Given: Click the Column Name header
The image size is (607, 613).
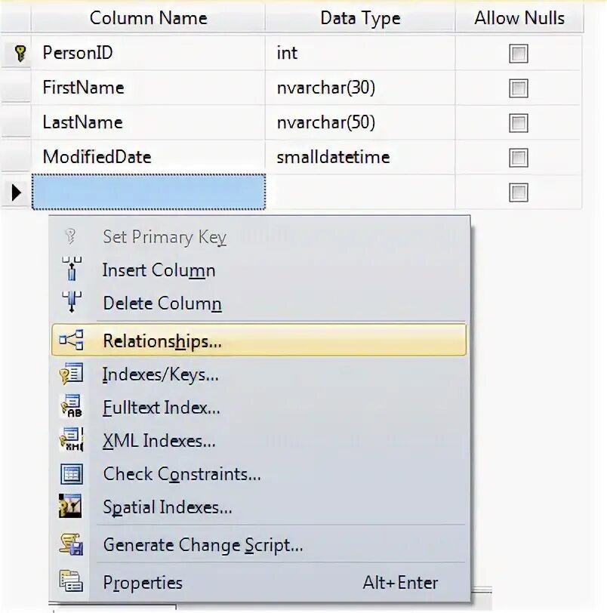Looking at the screenshot, I should pyautogui.click(x=148, y=18).
